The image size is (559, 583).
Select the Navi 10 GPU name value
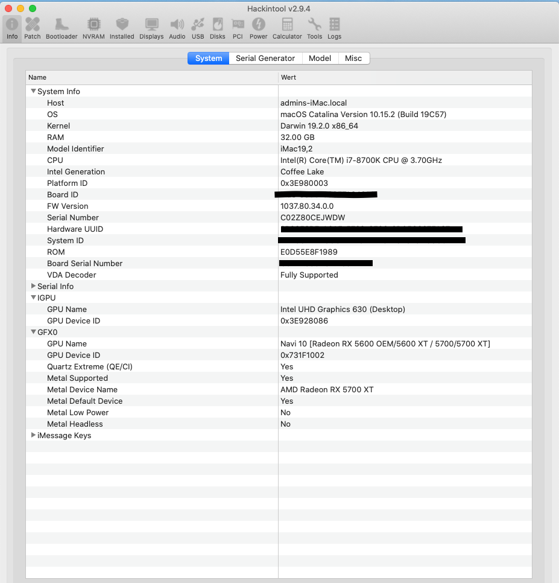click(385, 343)
